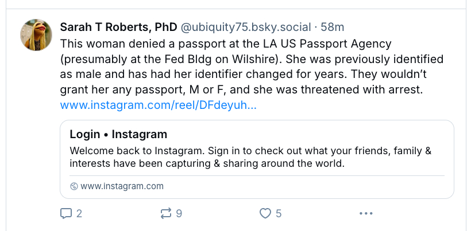Screen dimensions: 471x231
Task: Open the three-dot more options menu
Action: (x=366, y=214)
